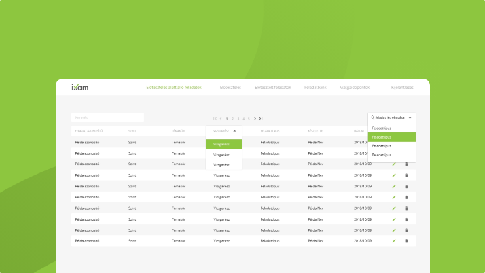The image size is (485, 273).
Task: Collapse the Vizsgarész column filter dropdown
Action: tap(234, 130)
